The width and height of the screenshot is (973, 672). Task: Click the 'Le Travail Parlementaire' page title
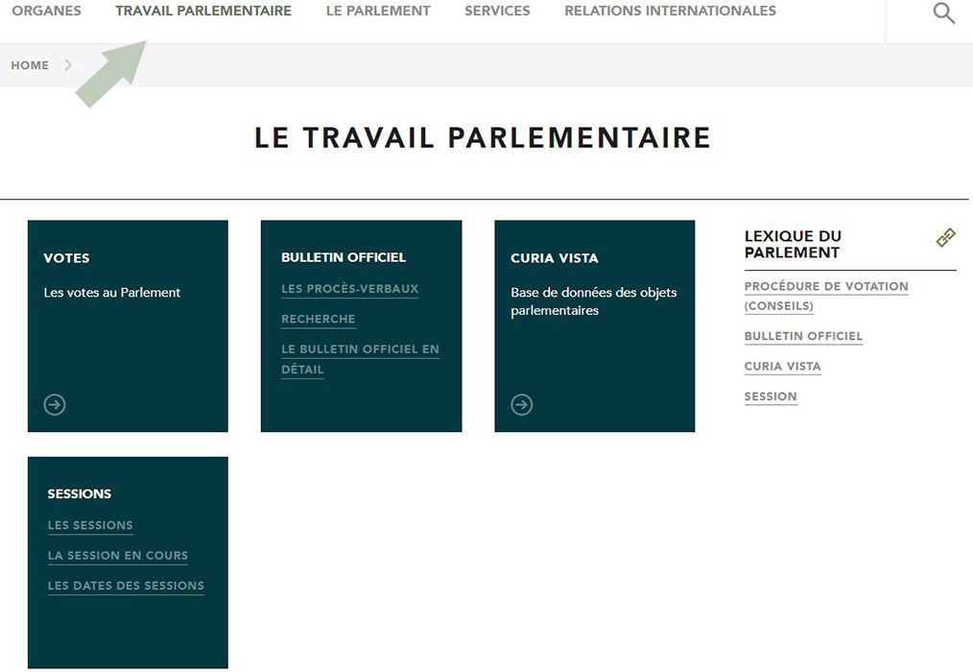click(483, 137)
